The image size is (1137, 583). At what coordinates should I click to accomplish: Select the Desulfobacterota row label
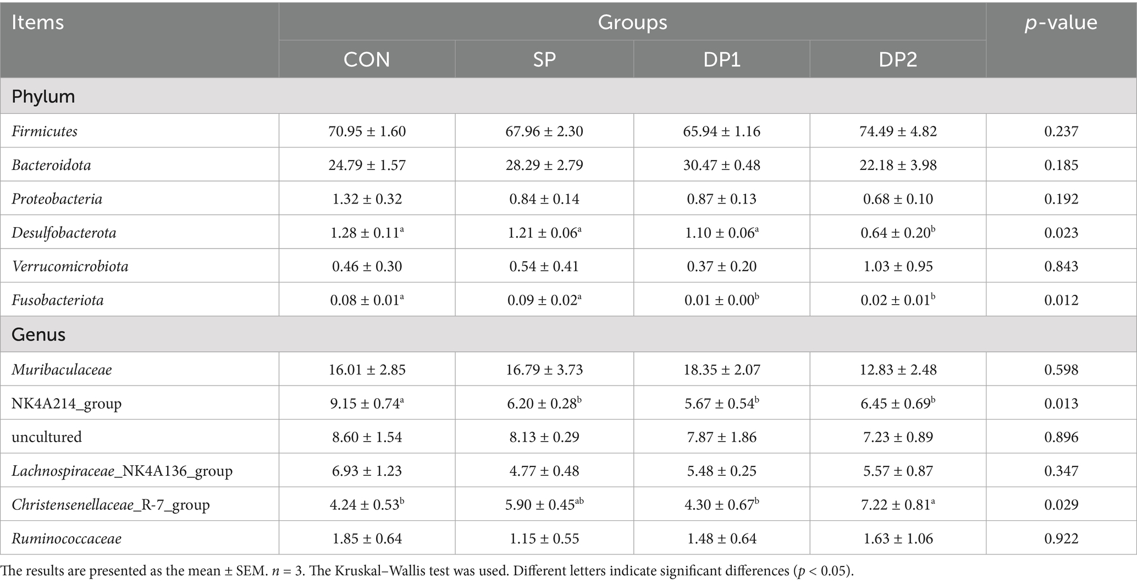(x=64, y=233)
